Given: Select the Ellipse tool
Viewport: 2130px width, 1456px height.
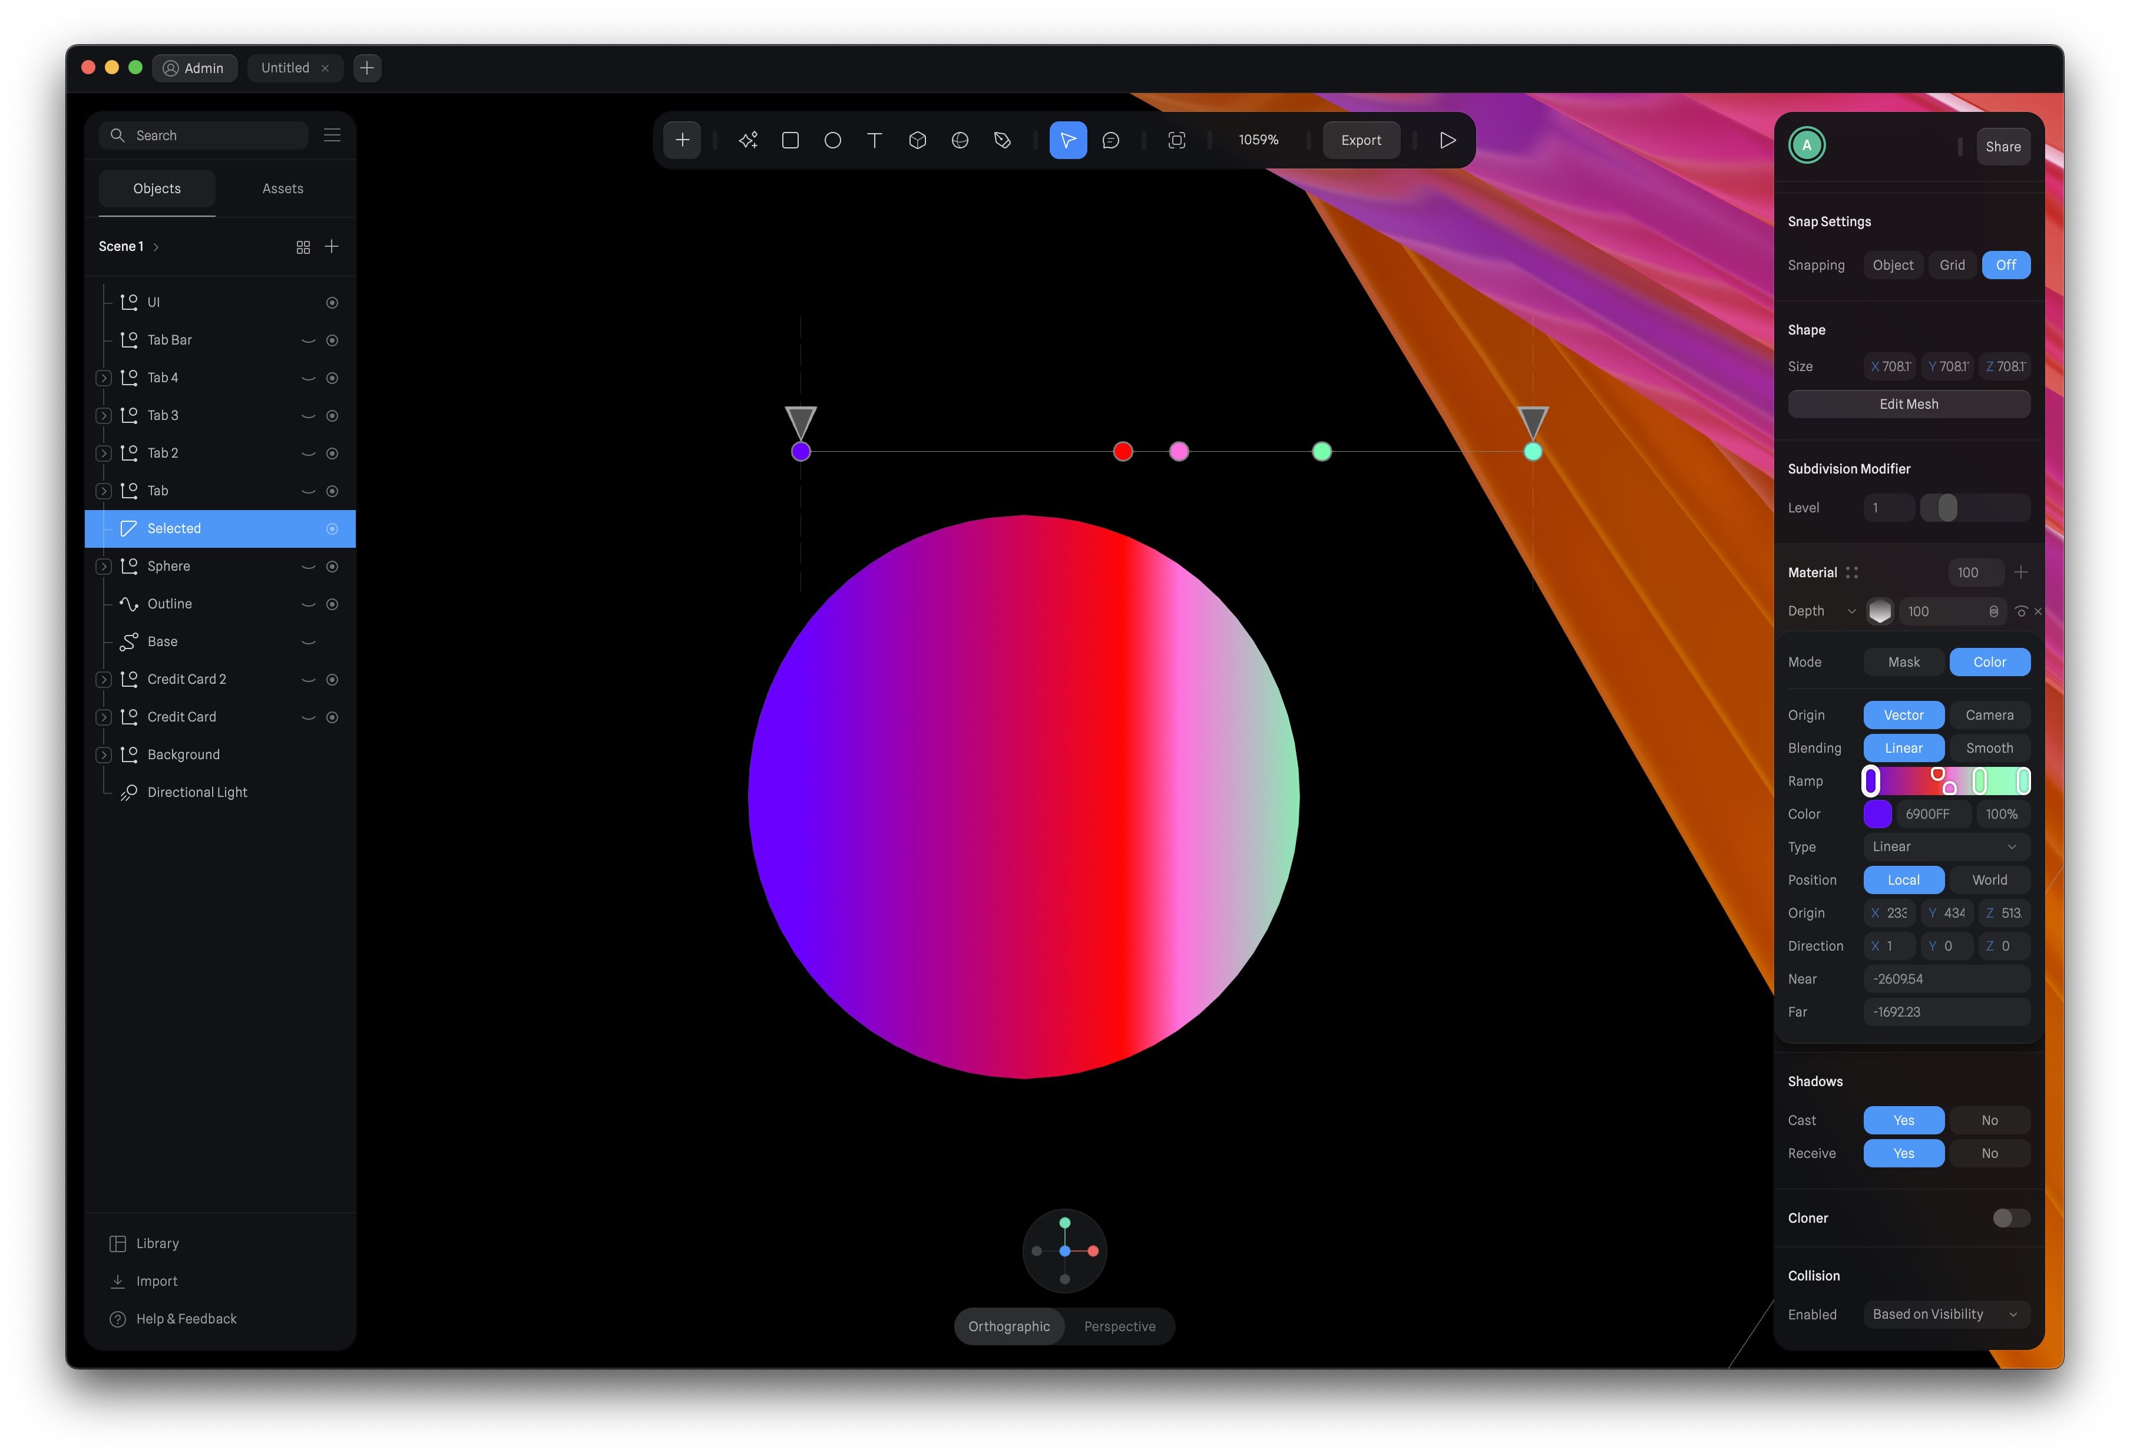Looking at the screenshot, I should (832, 139).
